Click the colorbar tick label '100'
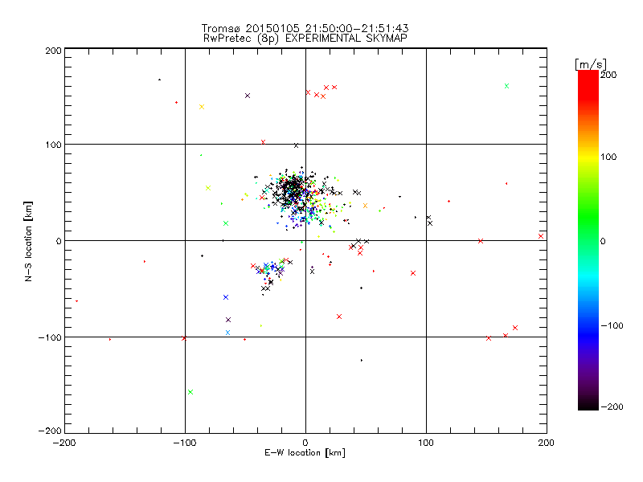 [x=608, y=157]
